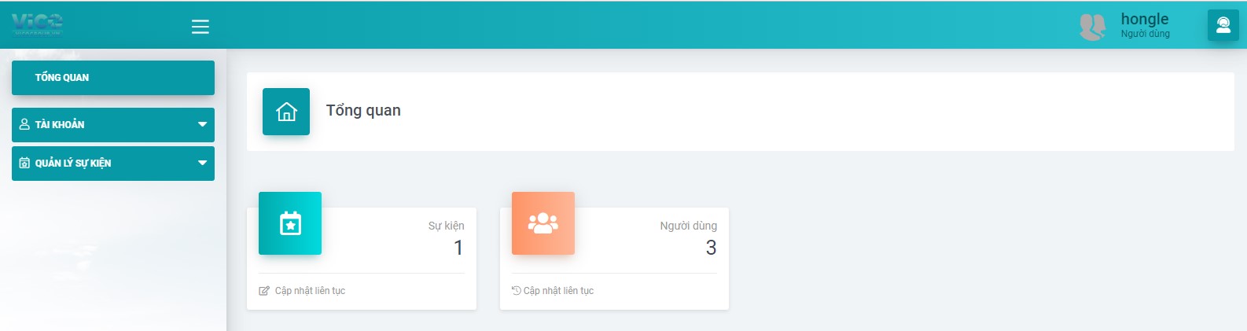
Task: Click the edit pencil icon in event card
Action: point(264,291)
